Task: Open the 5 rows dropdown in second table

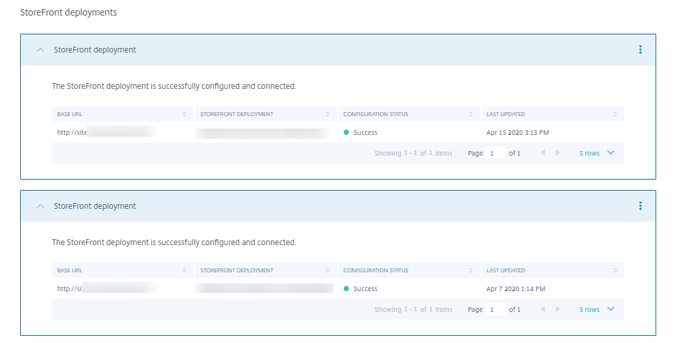Action: point(596,309)
